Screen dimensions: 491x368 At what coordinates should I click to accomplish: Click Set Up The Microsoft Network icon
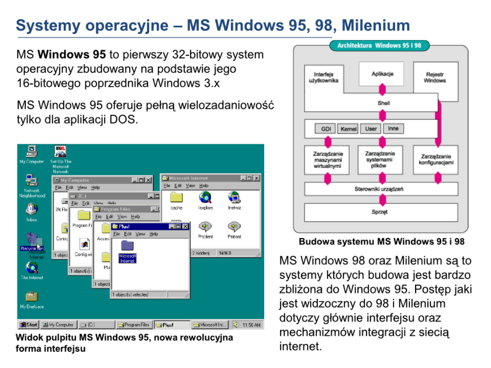[60, 152]
